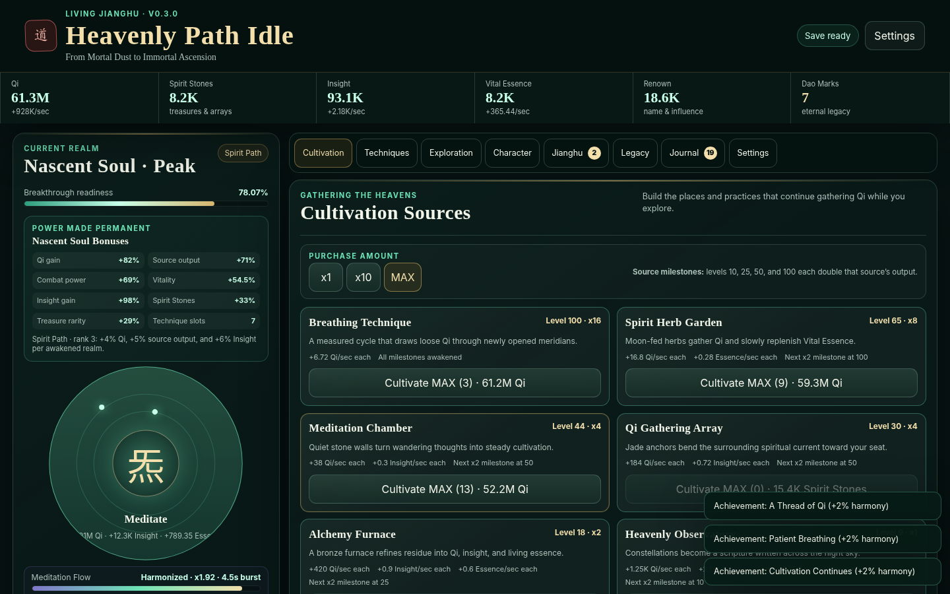The width and height of the screenshot is (950, 594).
Task: Cultivate MAX Breathing Technique
Action: (x=455, y=383)
